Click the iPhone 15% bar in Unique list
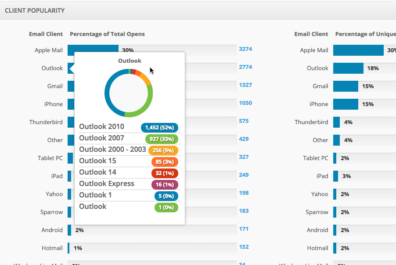 346,104
